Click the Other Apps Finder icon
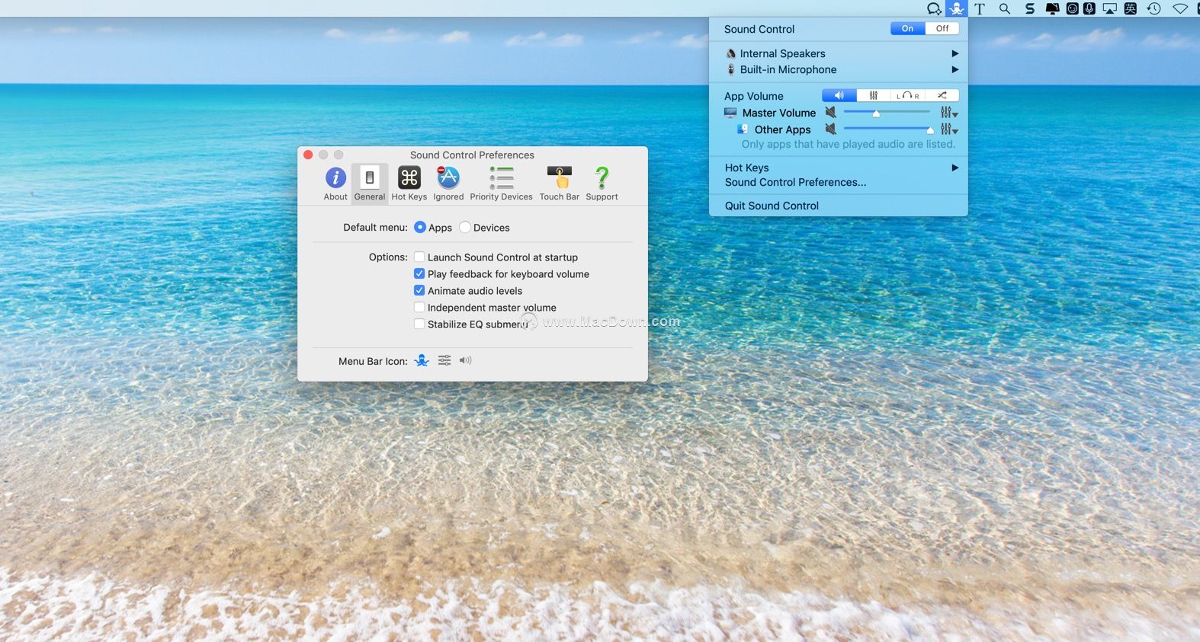Viewport: 1200px width, 642px height. (x=743, y=129)
